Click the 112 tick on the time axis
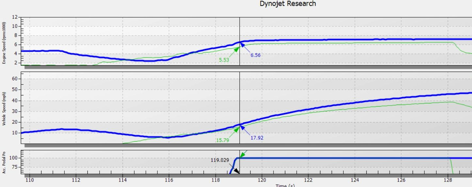 (76, 180)
